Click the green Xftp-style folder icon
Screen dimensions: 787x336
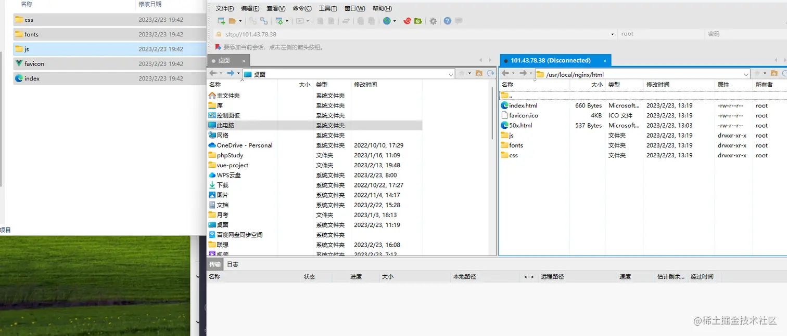418,21
